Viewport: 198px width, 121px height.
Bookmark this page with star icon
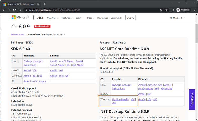pos(166,10)
